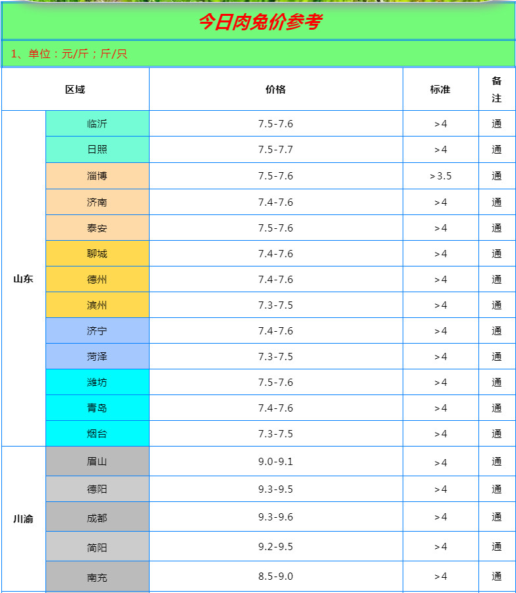Select the 区域 column header
This screenshot has height=593, width=516.
(75, 90)
